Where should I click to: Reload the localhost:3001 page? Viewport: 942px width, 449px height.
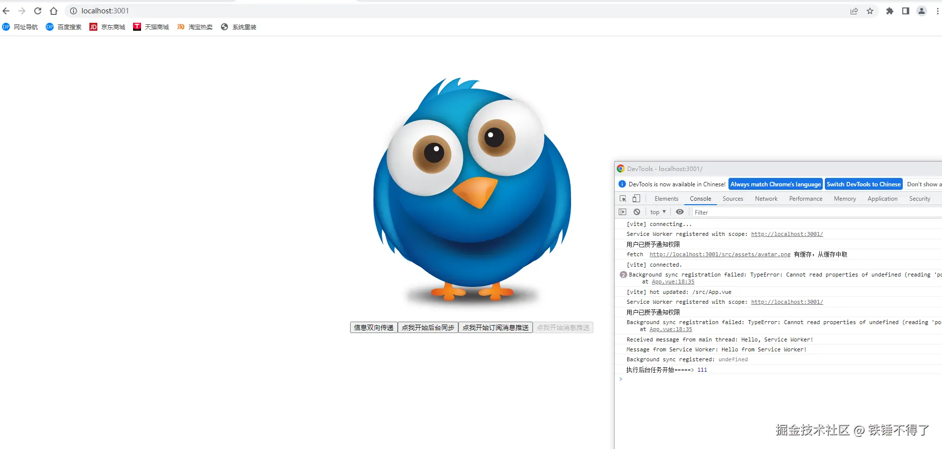click(x=38, y=11)
